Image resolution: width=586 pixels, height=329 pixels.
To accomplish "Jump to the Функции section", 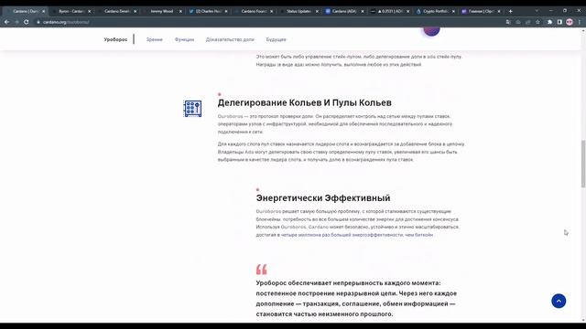I will pos(184,39).
